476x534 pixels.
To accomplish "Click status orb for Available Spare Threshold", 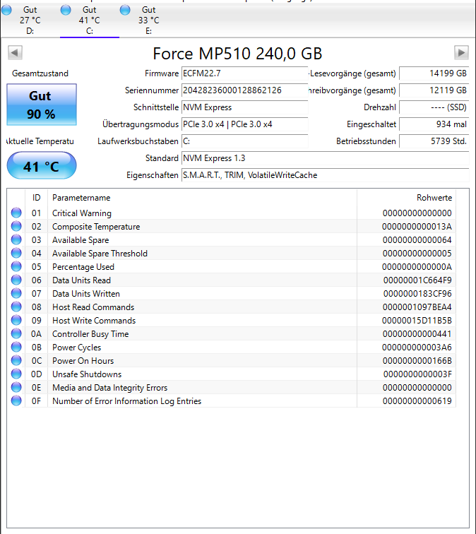I will click(16, 253).
